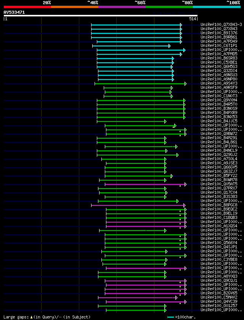
Task: Select the cyan alignment bar for A9NSU3
Action: (x=136, y=75)
